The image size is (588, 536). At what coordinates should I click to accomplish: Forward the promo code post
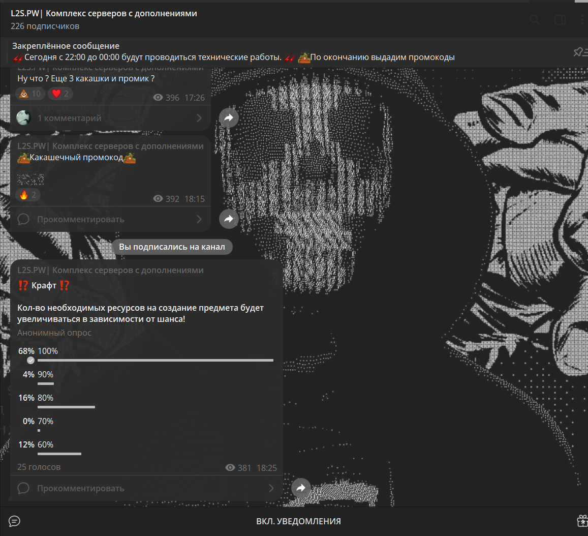coord(229,219)
